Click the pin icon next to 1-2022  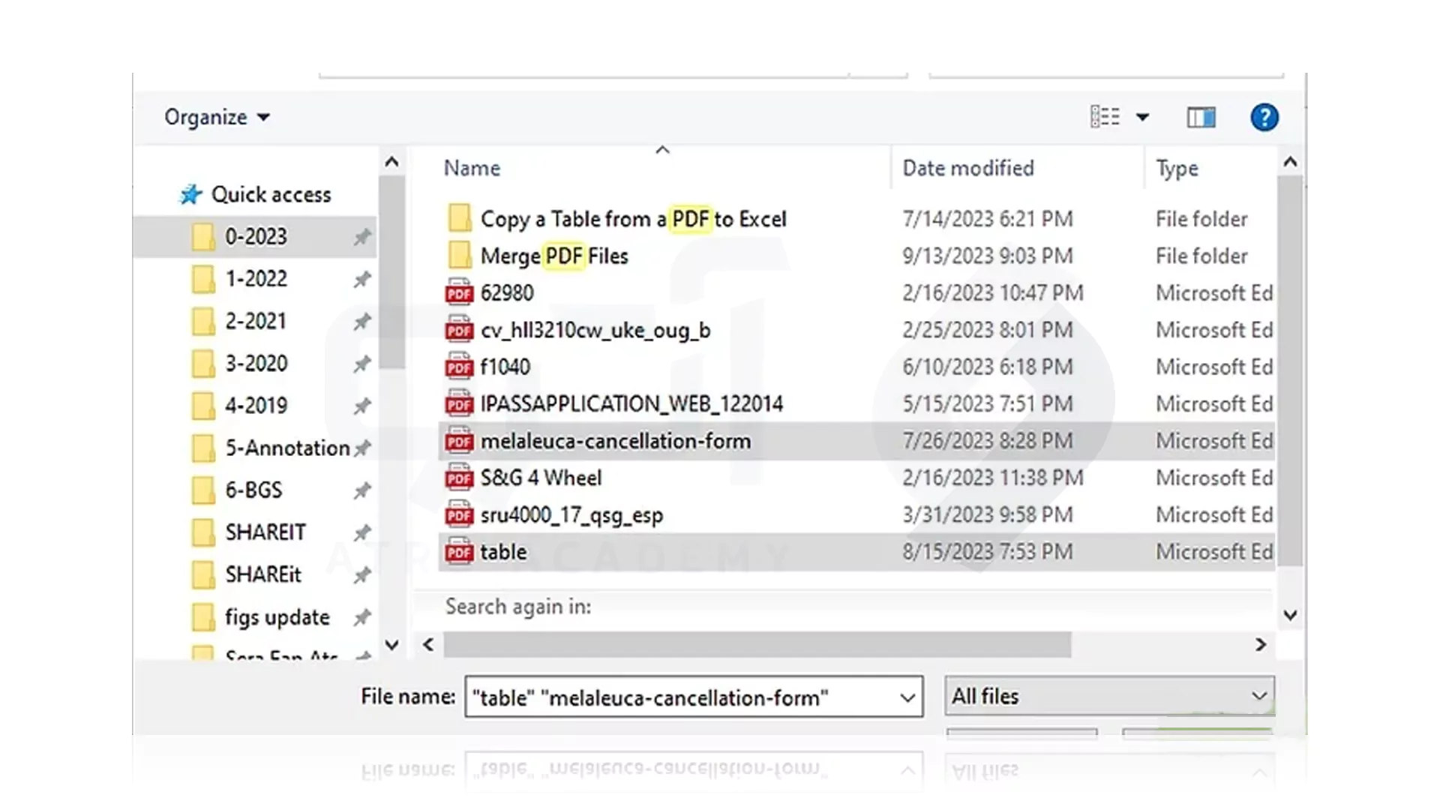(362, 279)
